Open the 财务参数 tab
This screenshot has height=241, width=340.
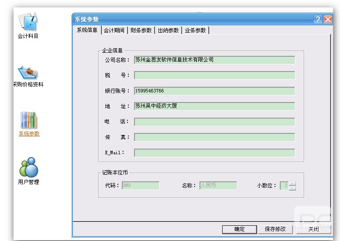(141, 31)
